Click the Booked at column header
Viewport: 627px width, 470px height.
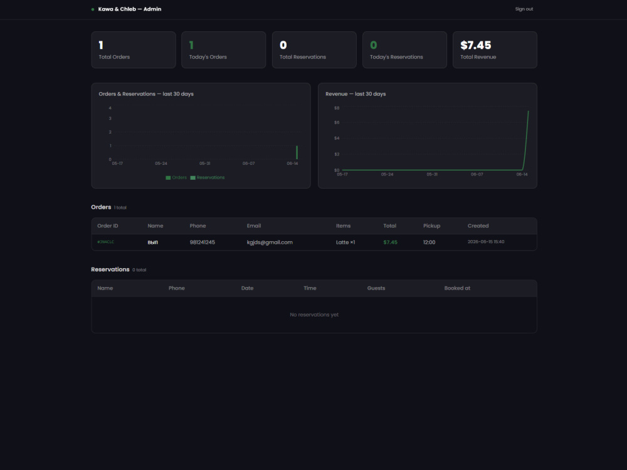(457, 288)
